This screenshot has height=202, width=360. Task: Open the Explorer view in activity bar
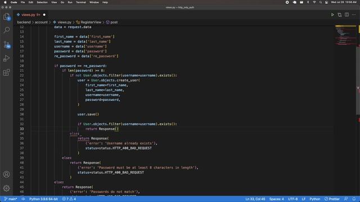(x=6, y=17)
